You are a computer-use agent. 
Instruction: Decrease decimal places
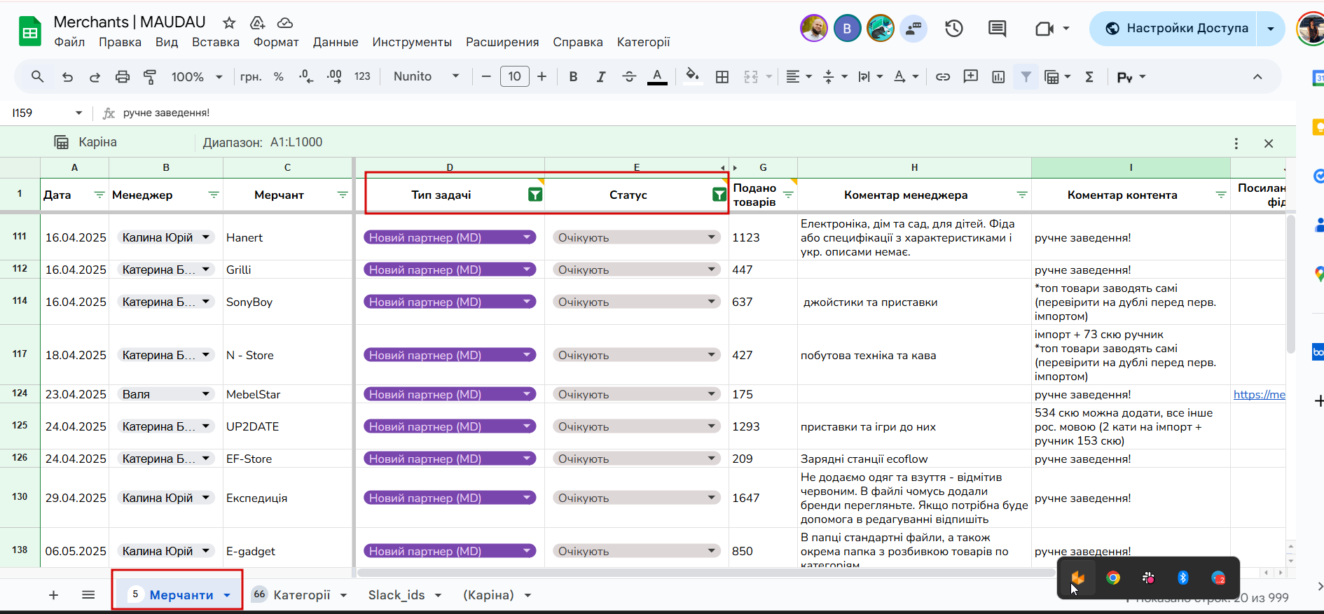(306, 77)
